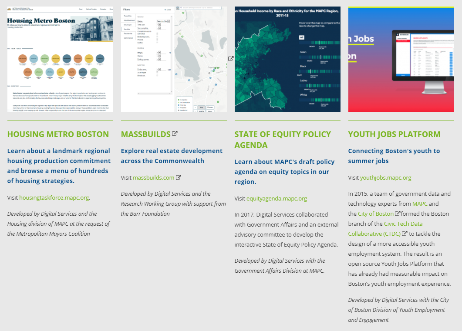Visit housingtaskforce.mapc.org link
Screen dimensions: 462x331
[x=54, y=198]
